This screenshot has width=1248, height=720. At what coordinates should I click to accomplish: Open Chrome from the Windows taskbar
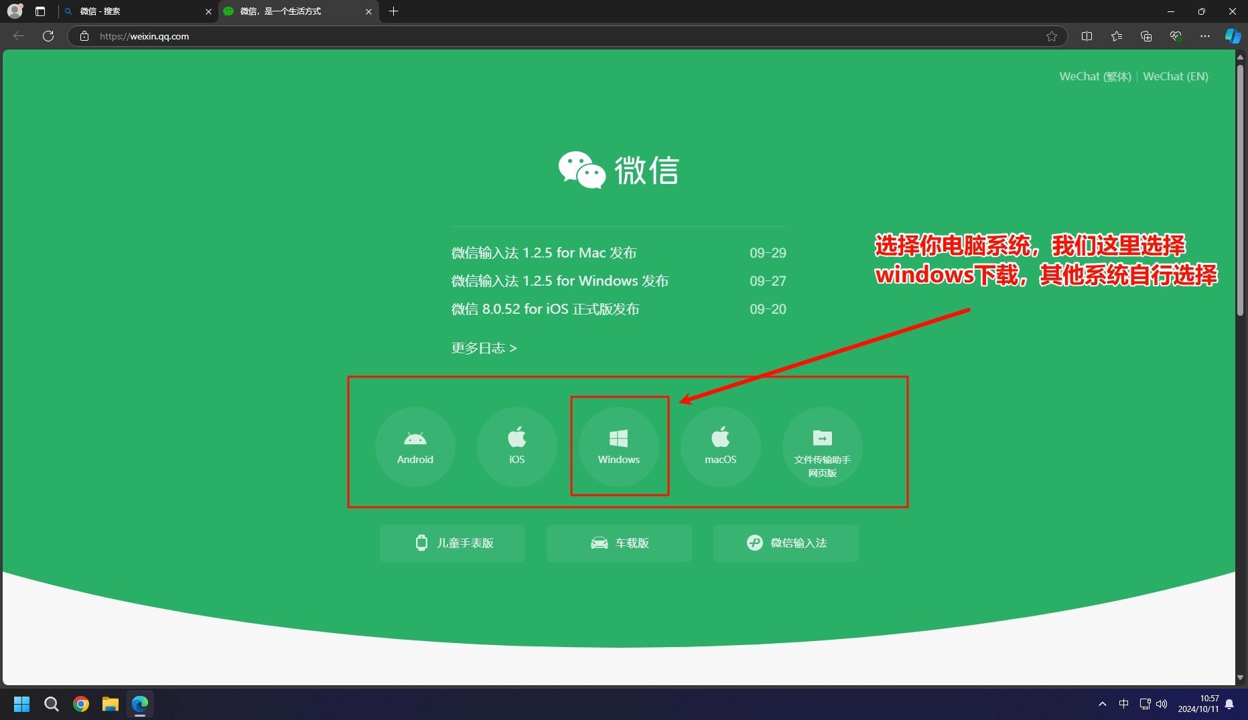tap(81, 704)
